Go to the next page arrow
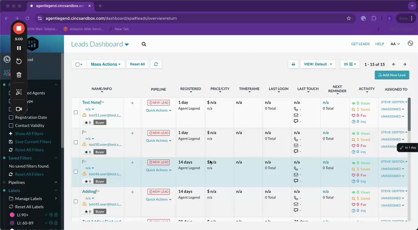Screen dimensions: 418x230 tap(405, 64)
